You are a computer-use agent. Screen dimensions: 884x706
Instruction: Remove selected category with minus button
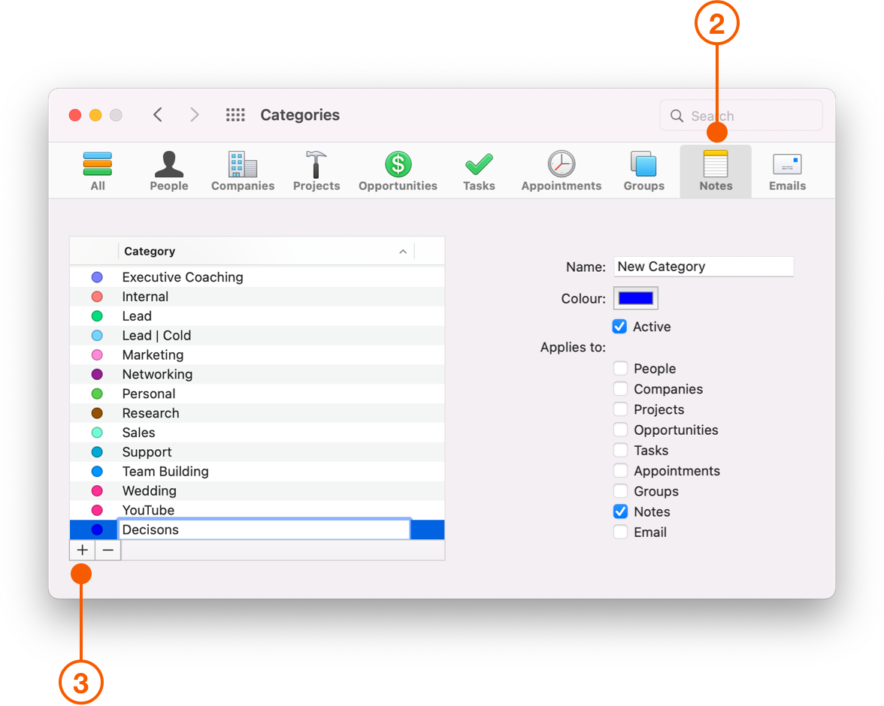click(107, 550)
